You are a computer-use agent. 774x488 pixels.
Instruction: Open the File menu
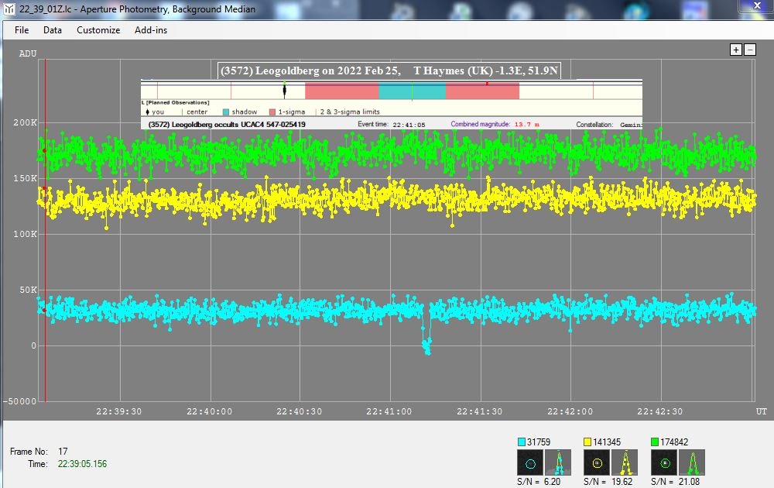pos(22,30)
